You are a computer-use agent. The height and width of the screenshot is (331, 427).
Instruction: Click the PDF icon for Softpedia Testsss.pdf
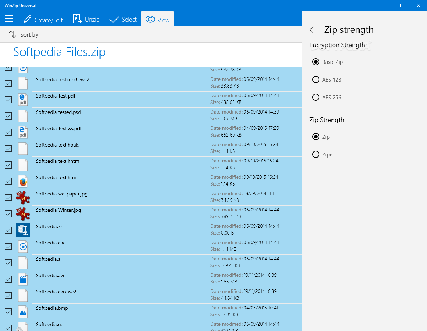[23, 132]
